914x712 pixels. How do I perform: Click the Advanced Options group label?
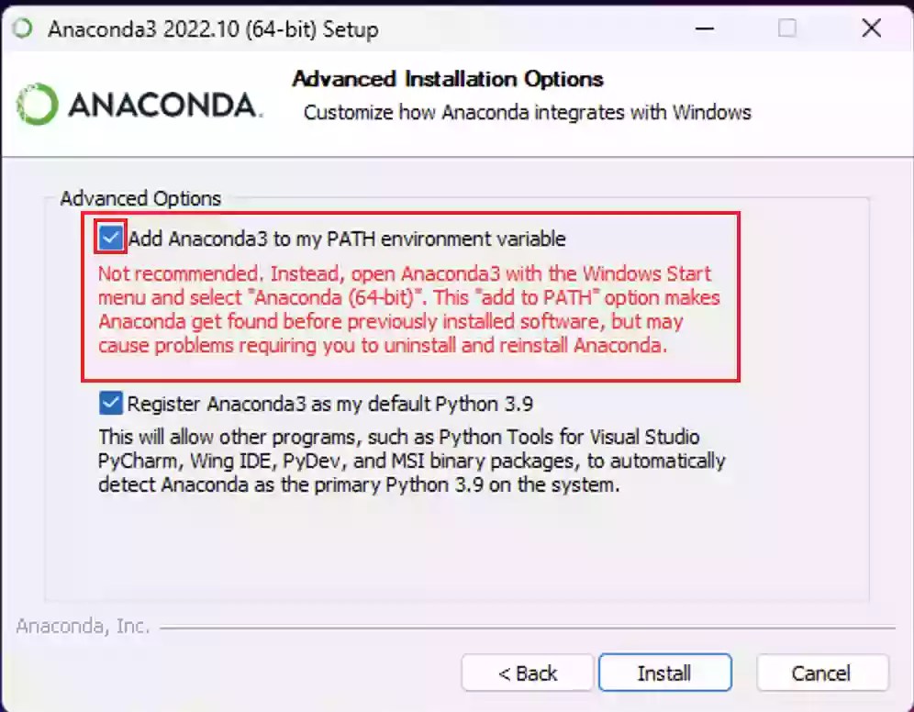[139, 198]
